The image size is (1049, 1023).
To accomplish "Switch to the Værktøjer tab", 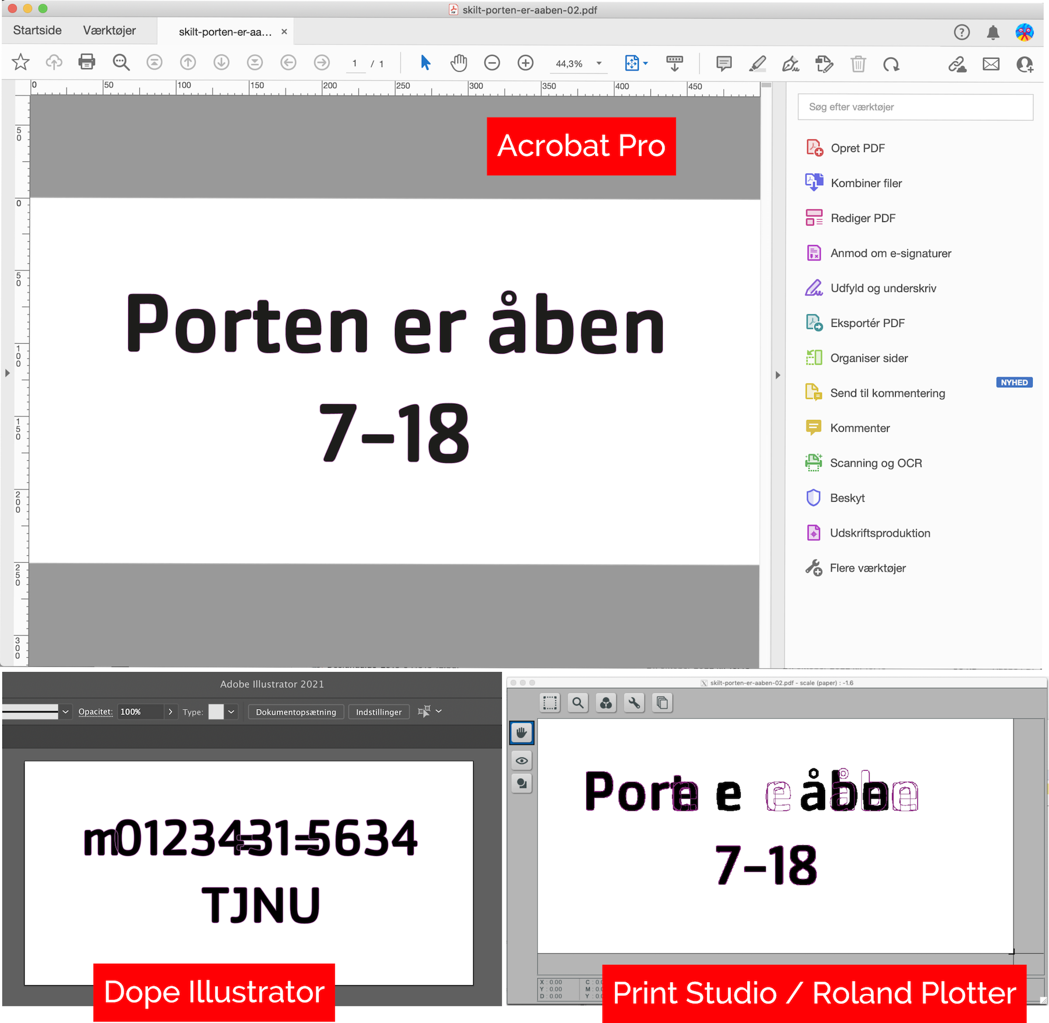I will [x=109, y=30].
